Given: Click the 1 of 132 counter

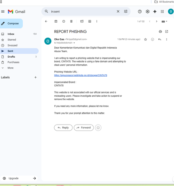Looking at the screenshot, I should (x=141, y=21).
